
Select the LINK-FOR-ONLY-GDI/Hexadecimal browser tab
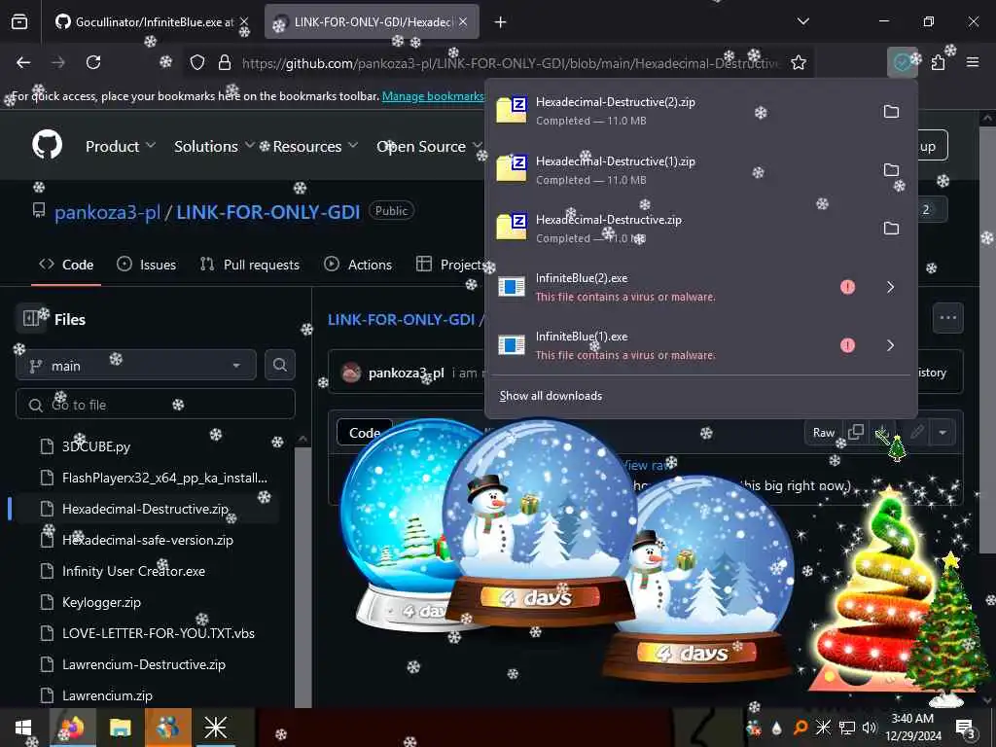(x=372, y=22)
